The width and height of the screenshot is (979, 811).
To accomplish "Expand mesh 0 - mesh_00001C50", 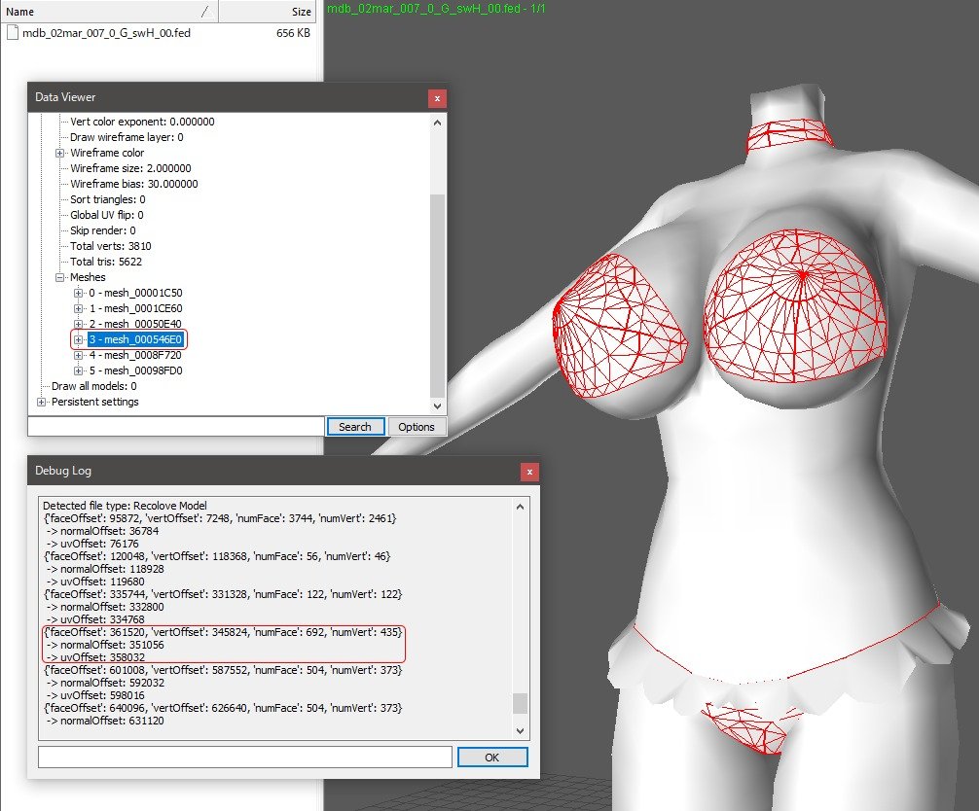I will tap(78, 293).
